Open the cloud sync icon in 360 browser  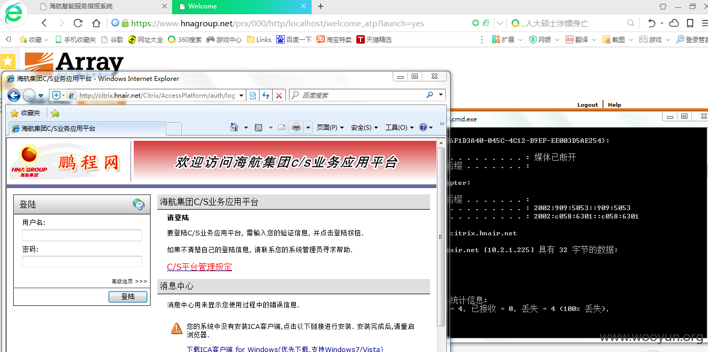[x=674, y=23]
